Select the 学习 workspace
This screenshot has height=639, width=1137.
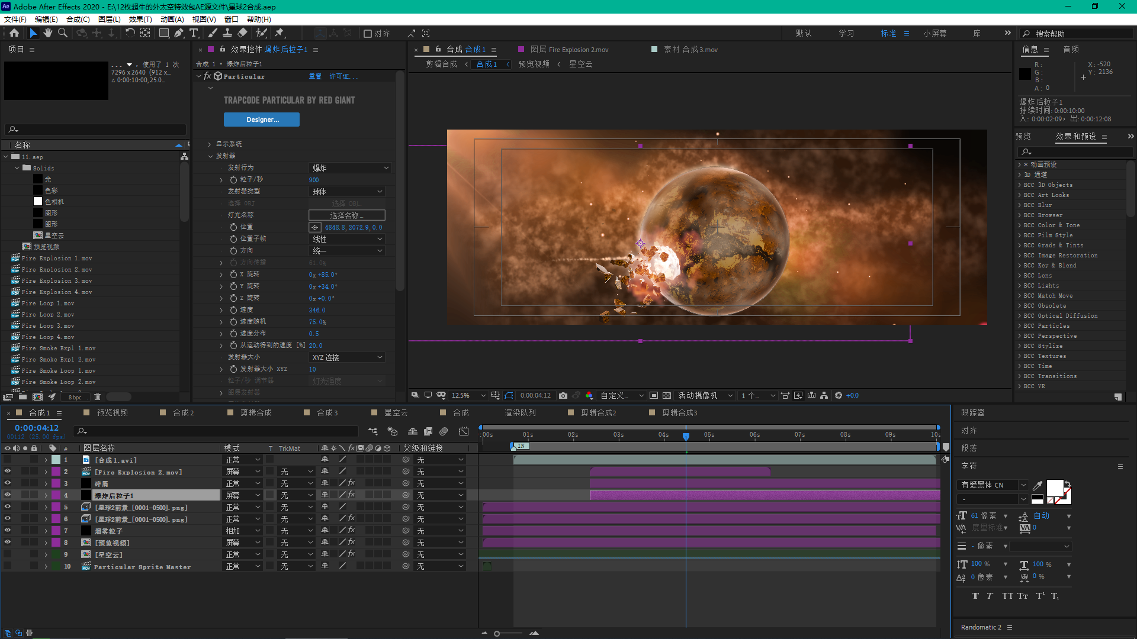click(846, 34)
